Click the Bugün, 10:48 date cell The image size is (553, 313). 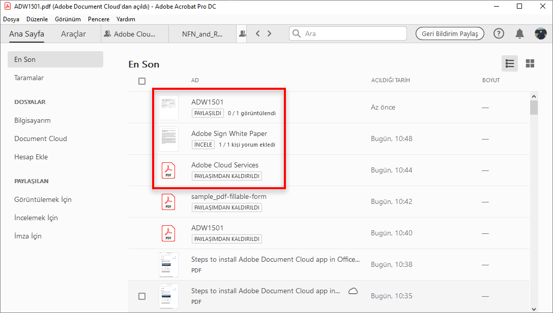[391, 138]
